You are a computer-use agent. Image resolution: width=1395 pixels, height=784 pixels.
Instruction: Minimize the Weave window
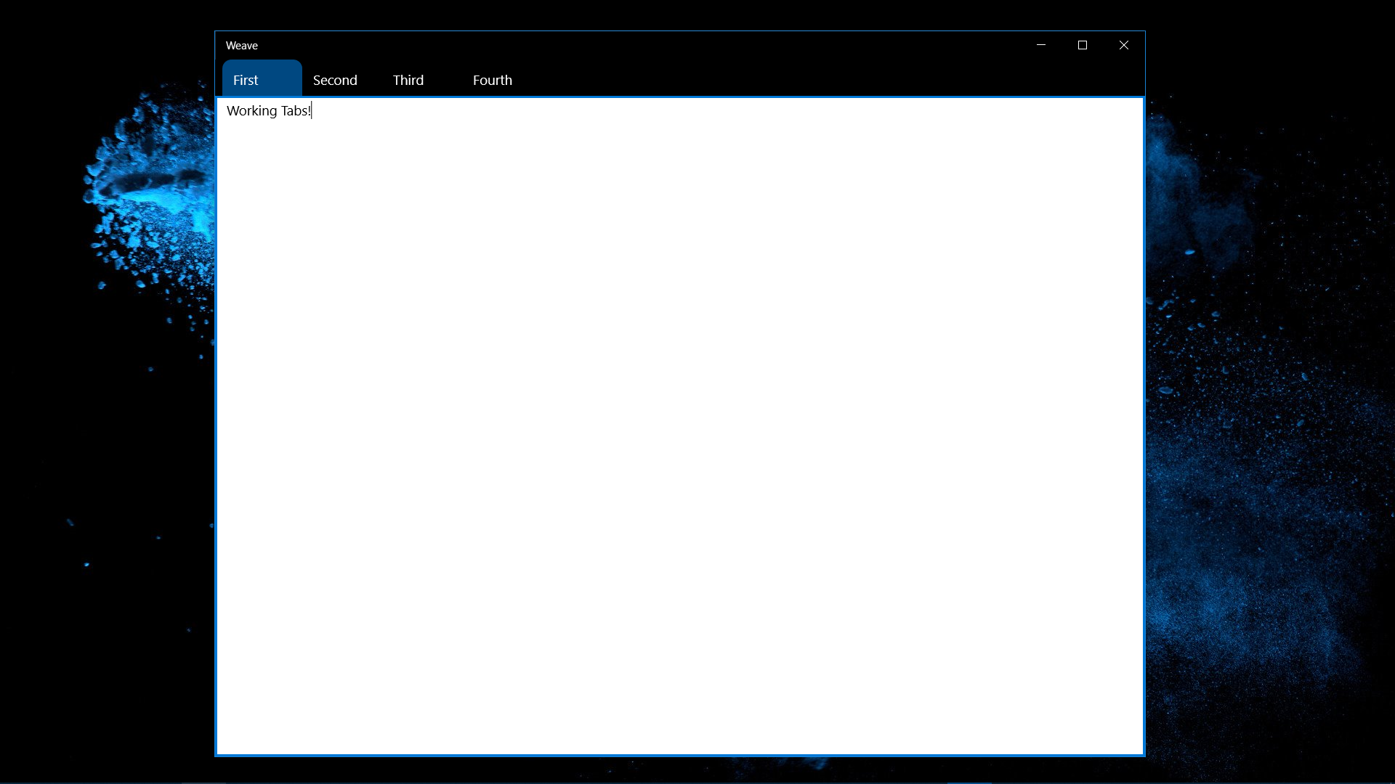click(1041, 45)
